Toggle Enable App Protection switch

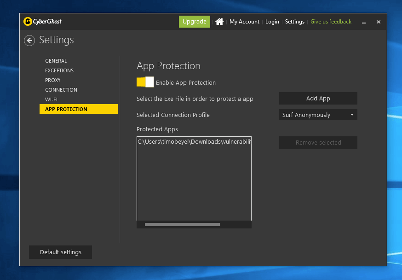(145, 82)
